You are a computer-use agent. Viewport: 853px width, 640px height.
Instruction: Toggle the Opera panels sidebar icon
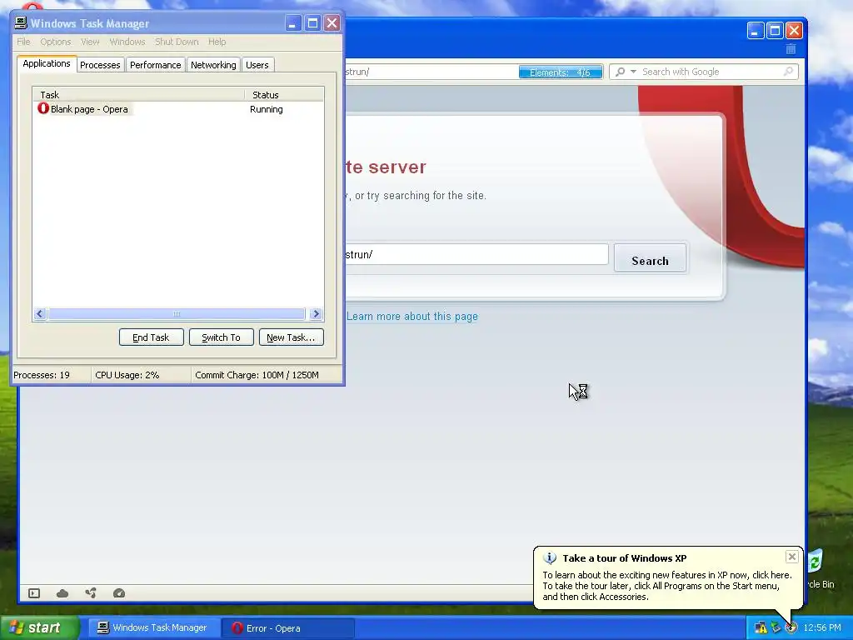(33, 593)
